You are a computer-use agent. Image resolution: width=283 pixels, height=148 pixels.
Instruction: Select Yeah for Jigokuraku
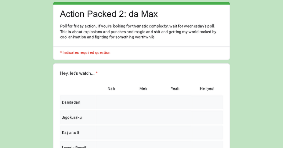pyautogui.click(x=175, y=117)
